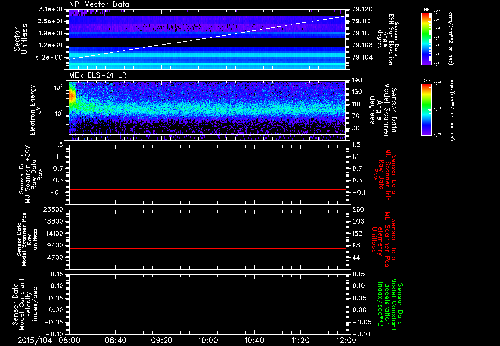Click the 260 telemetry tick value
Screen dimensions: 500x346
tap(358, 210)
